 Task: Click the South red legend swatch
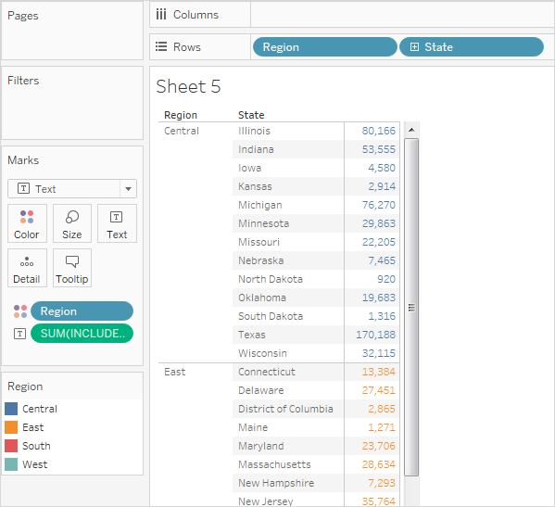11,446
